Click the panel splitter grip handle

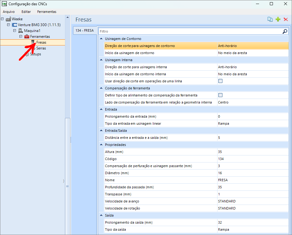(71, 140)
